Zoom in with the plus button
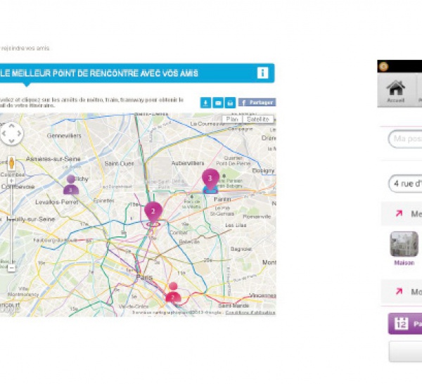 pos(11,181)
